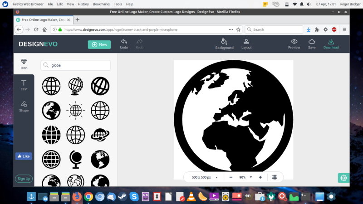
Task: Select the Shape tool in sidebar
Action: click(x=24, y=106)
